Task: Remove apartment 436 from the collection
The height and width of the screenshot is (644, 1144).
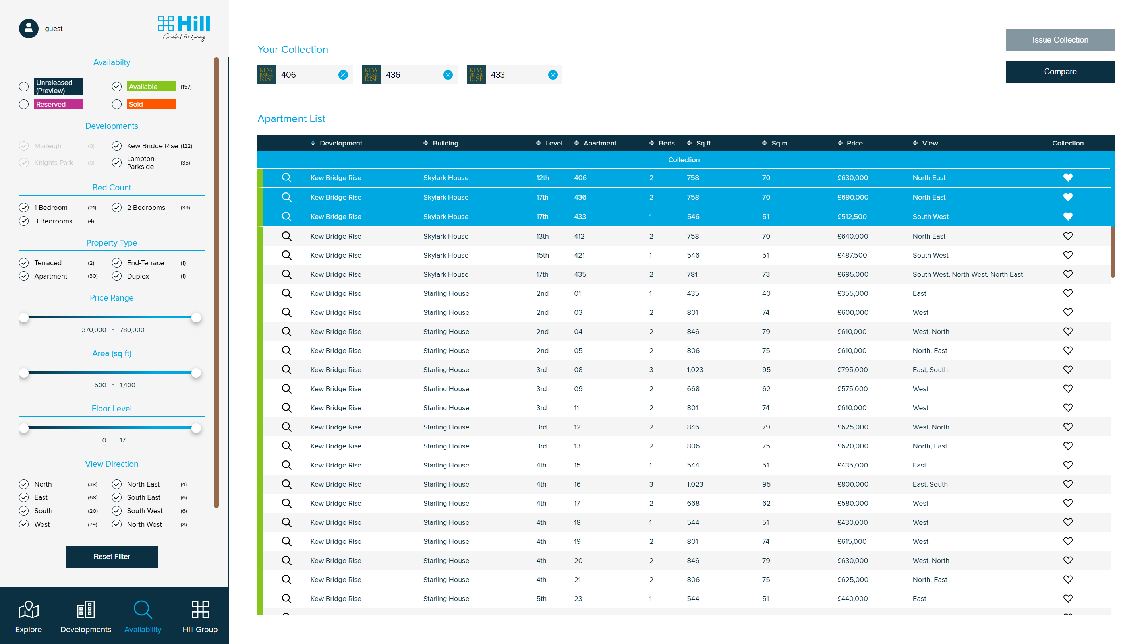Action: pos(448,75)
